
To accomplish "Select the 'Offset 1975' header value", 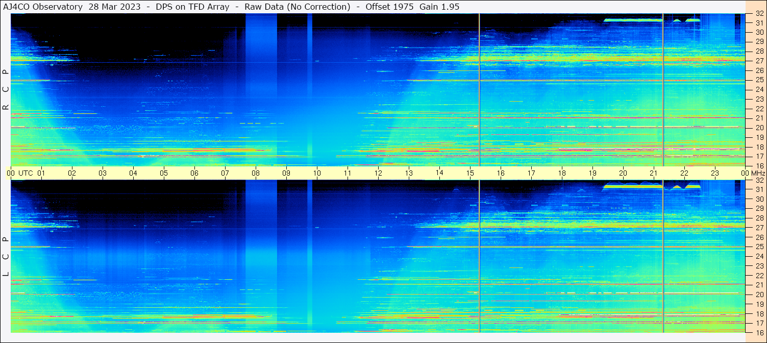I will pyautogui.click(x=390, y=7).
